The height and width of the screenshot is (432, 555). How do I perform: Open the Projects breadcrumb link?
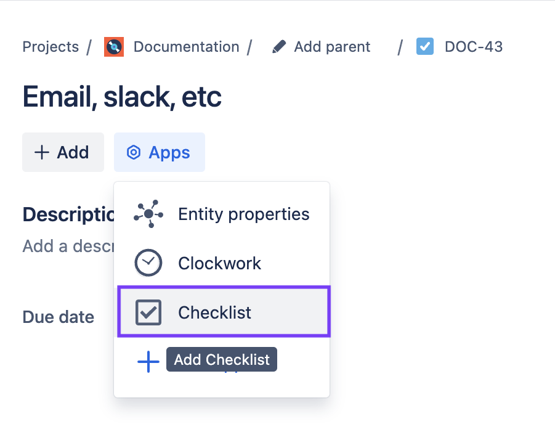(x=51, y=46)
